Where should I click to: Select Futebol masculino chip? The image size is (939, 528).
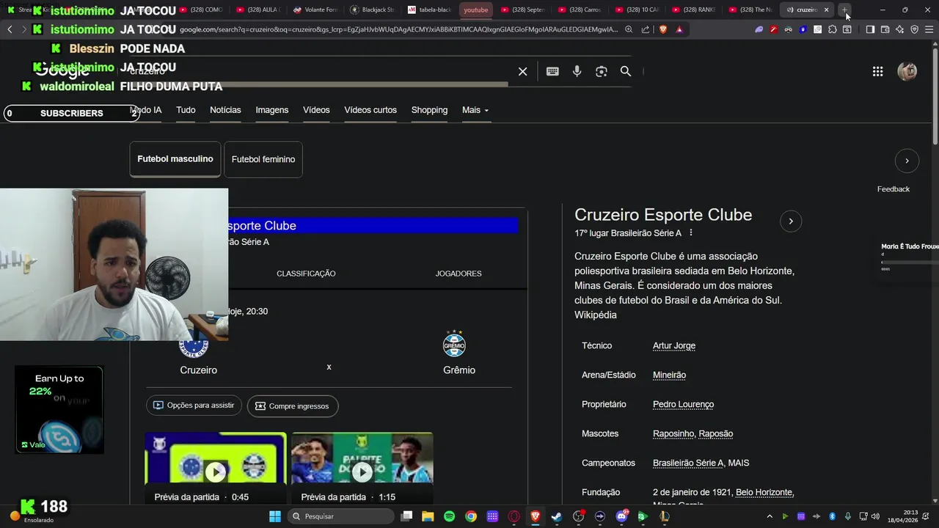[175, 159]
